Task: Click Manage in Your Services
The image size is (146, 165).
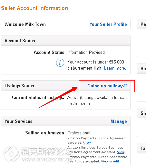Action: tap(119, 121)
